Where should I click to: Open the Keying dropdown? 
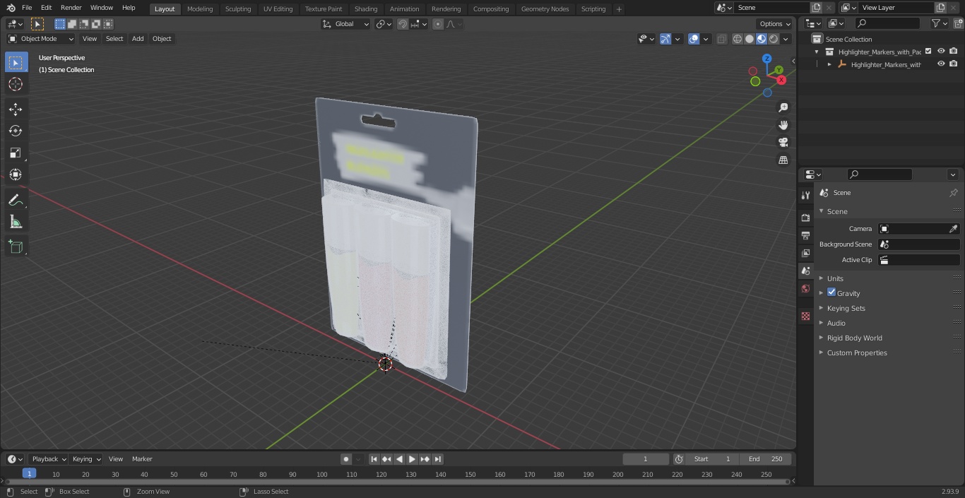pos(87,459)
